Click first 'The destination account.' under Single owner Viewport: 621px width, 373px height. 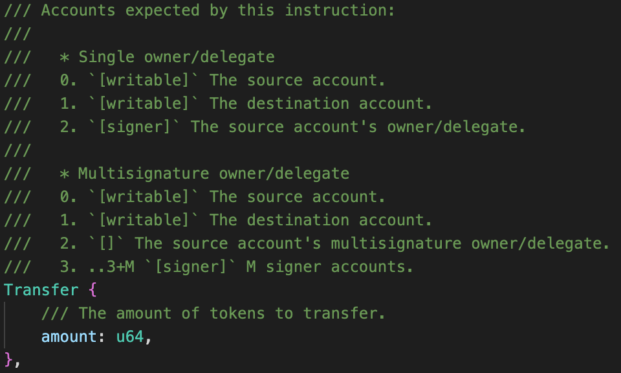[x=320, y=104]
